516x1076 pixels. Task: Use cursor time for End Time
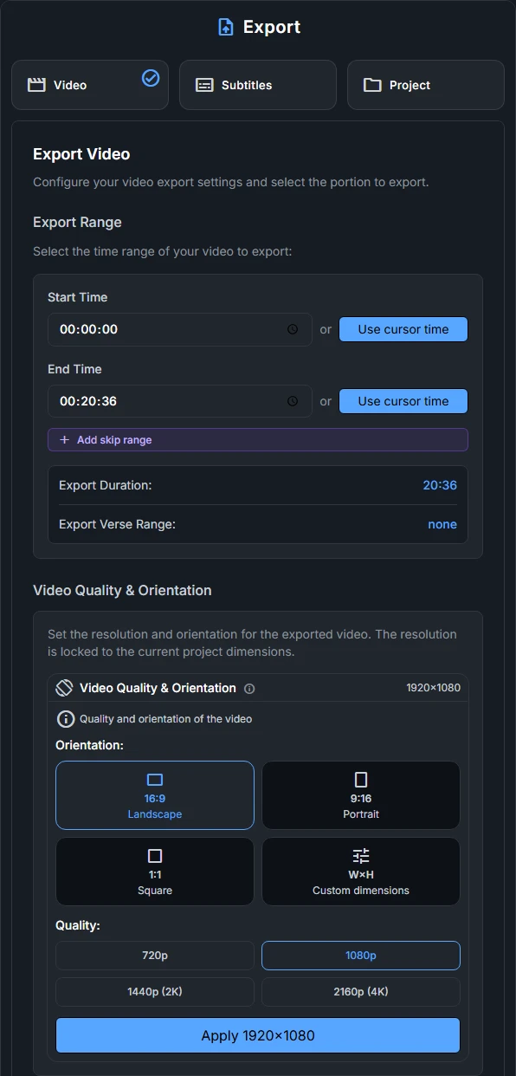pyautogui.click(x=403, y=401)
